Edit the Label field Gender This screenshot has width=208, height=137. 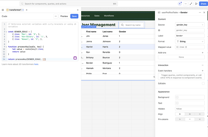click(x=190, y=36)
